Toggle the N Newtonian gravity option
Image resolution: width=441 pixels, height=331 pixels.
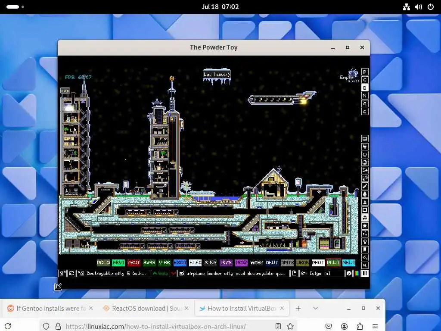[365, 96]
